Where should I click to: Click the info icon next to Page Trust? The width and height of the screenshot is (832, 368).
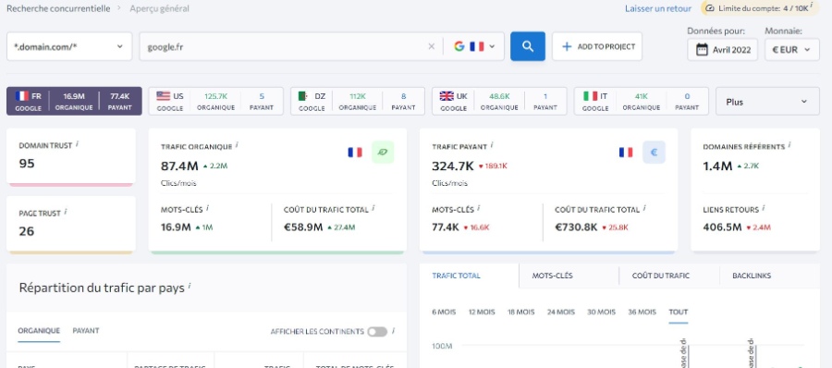click(x=66, y=212)
